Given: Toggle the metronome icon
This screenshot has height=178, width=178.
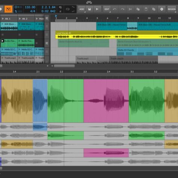Looking at the screenshot, I should 60,11.
